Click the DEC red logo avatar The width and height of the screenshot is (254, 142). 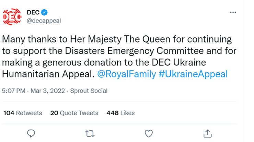[12, 16]
